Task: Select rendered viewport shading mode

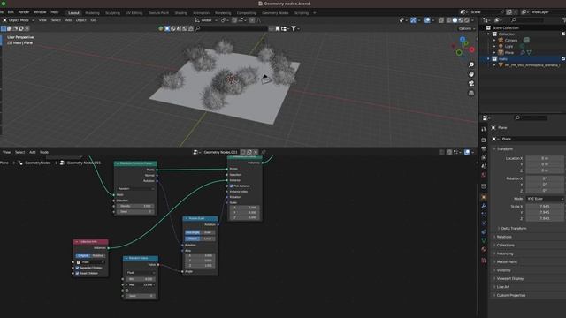Action: 467,20
